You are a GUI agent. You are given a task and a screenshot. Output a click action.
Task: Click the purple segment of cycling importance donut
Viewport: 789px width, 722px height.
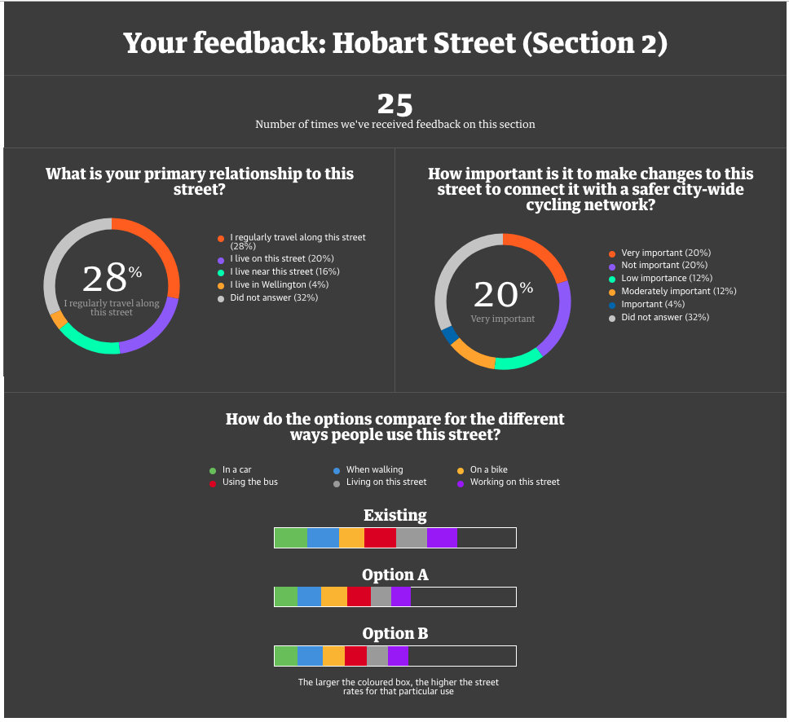click(556, 318)
